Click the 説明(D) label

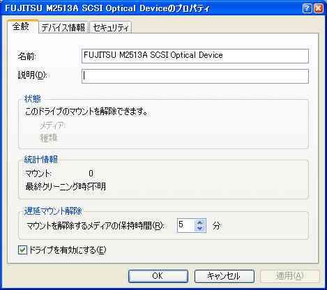point(33,75)
